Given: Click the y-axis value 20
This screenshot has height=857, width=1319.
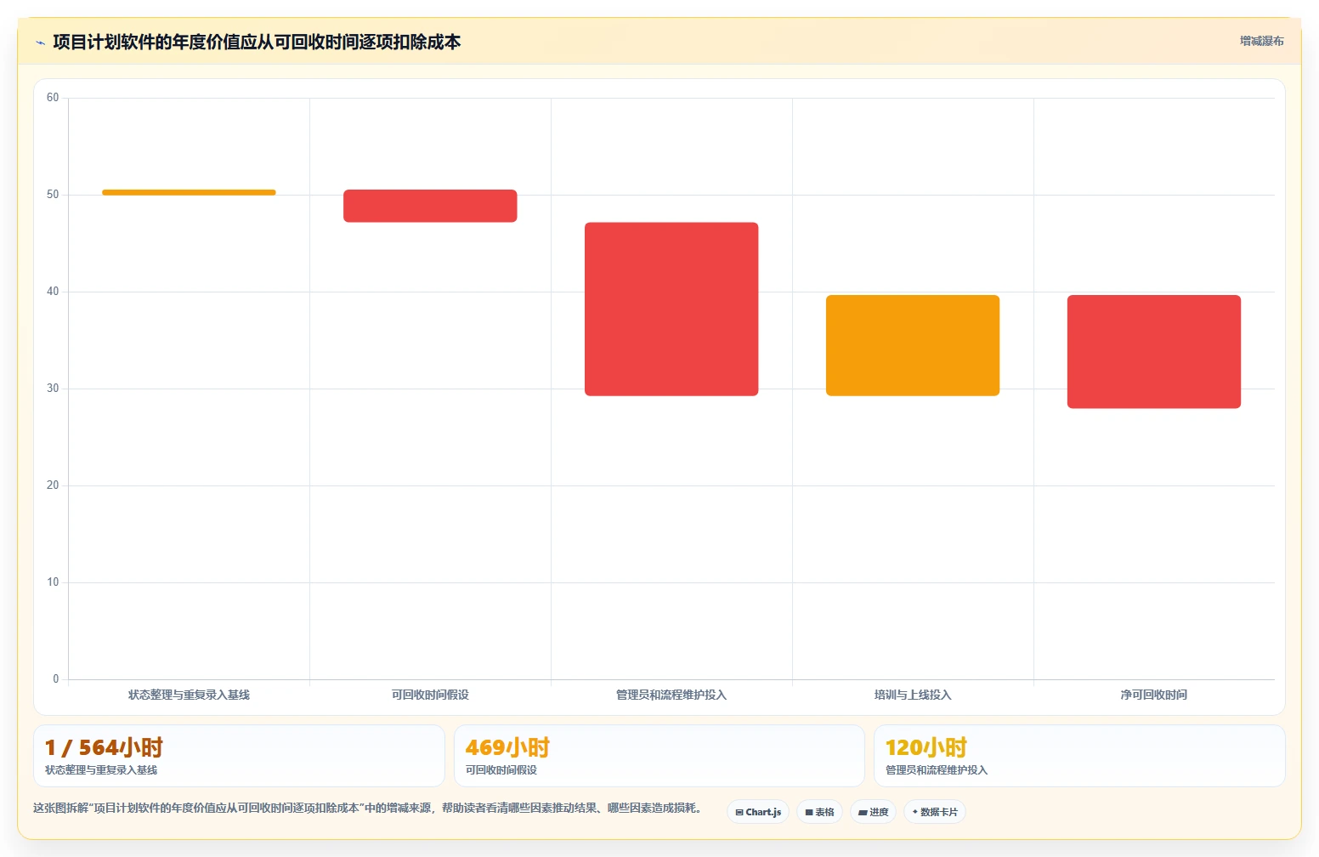Looking at the screenshot, I should tap(53, 485).
